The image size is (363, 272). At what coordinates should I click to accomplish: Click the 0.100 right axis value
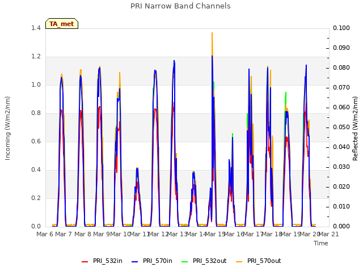(341, 28)
